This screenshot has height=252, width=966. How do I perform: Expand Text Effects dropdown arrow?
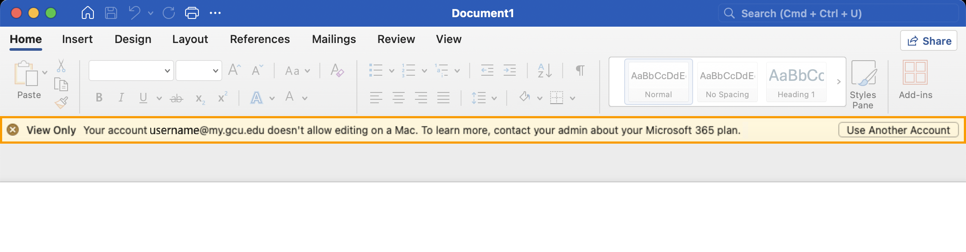272,98
